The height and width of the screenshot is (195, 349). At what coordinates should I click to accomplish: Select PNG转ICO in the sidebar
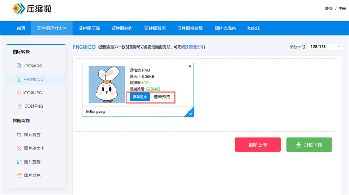pos(36,79)
